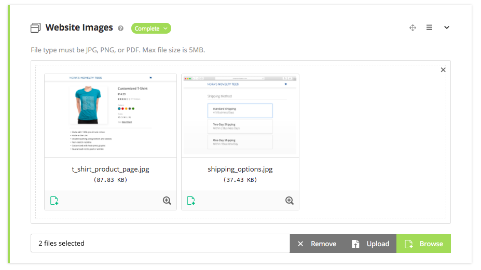Click the file icon under t_shirt_product_page.jpg
The width and height of the screenshot is (481, 270).
pyautogui.click(x=54, y=201)
